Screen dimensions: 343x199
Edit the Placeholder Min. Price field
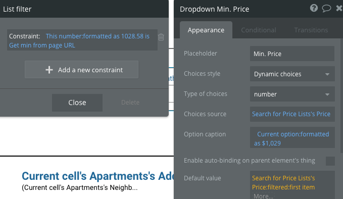(x=292, y=54)
